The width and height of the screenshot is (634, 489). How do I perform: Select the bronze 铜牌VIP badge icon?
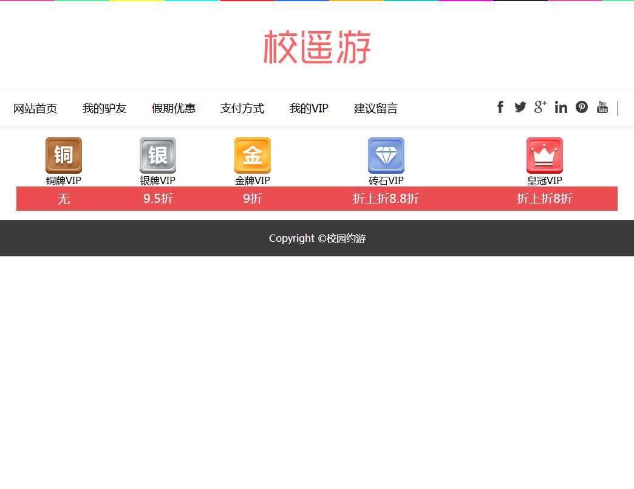tap(64, 156)
